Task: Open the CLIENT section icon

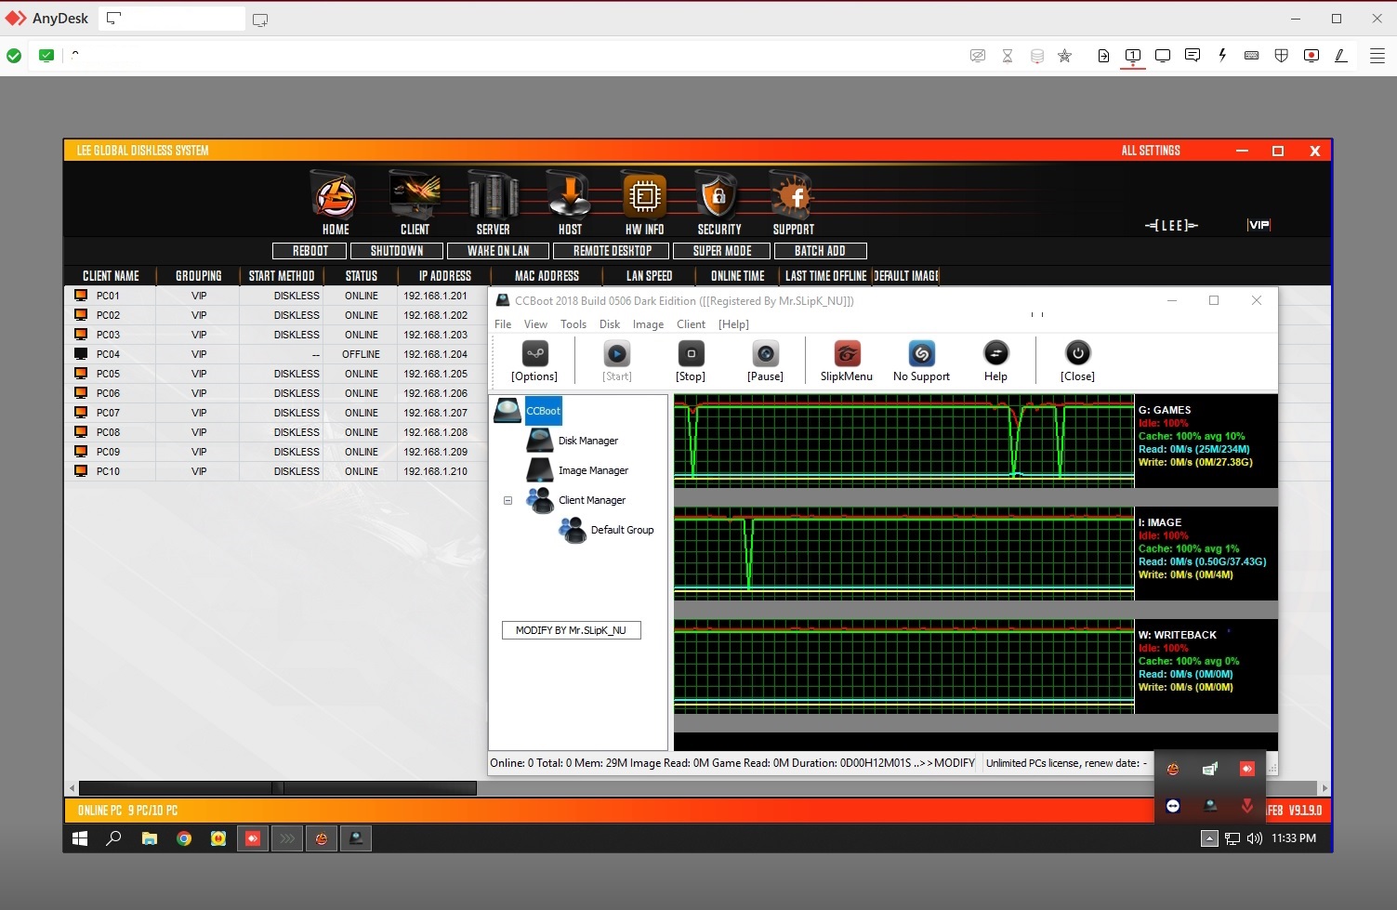Action: 415,195
